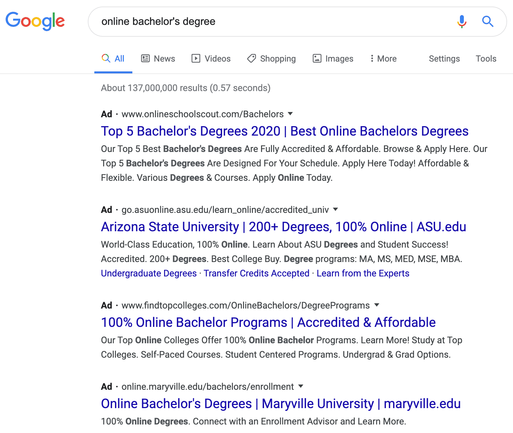Click the Google logo
Image resolution: width=513 pixels, height=433 pixels.
pyautogui.click(x=35, y=21)
